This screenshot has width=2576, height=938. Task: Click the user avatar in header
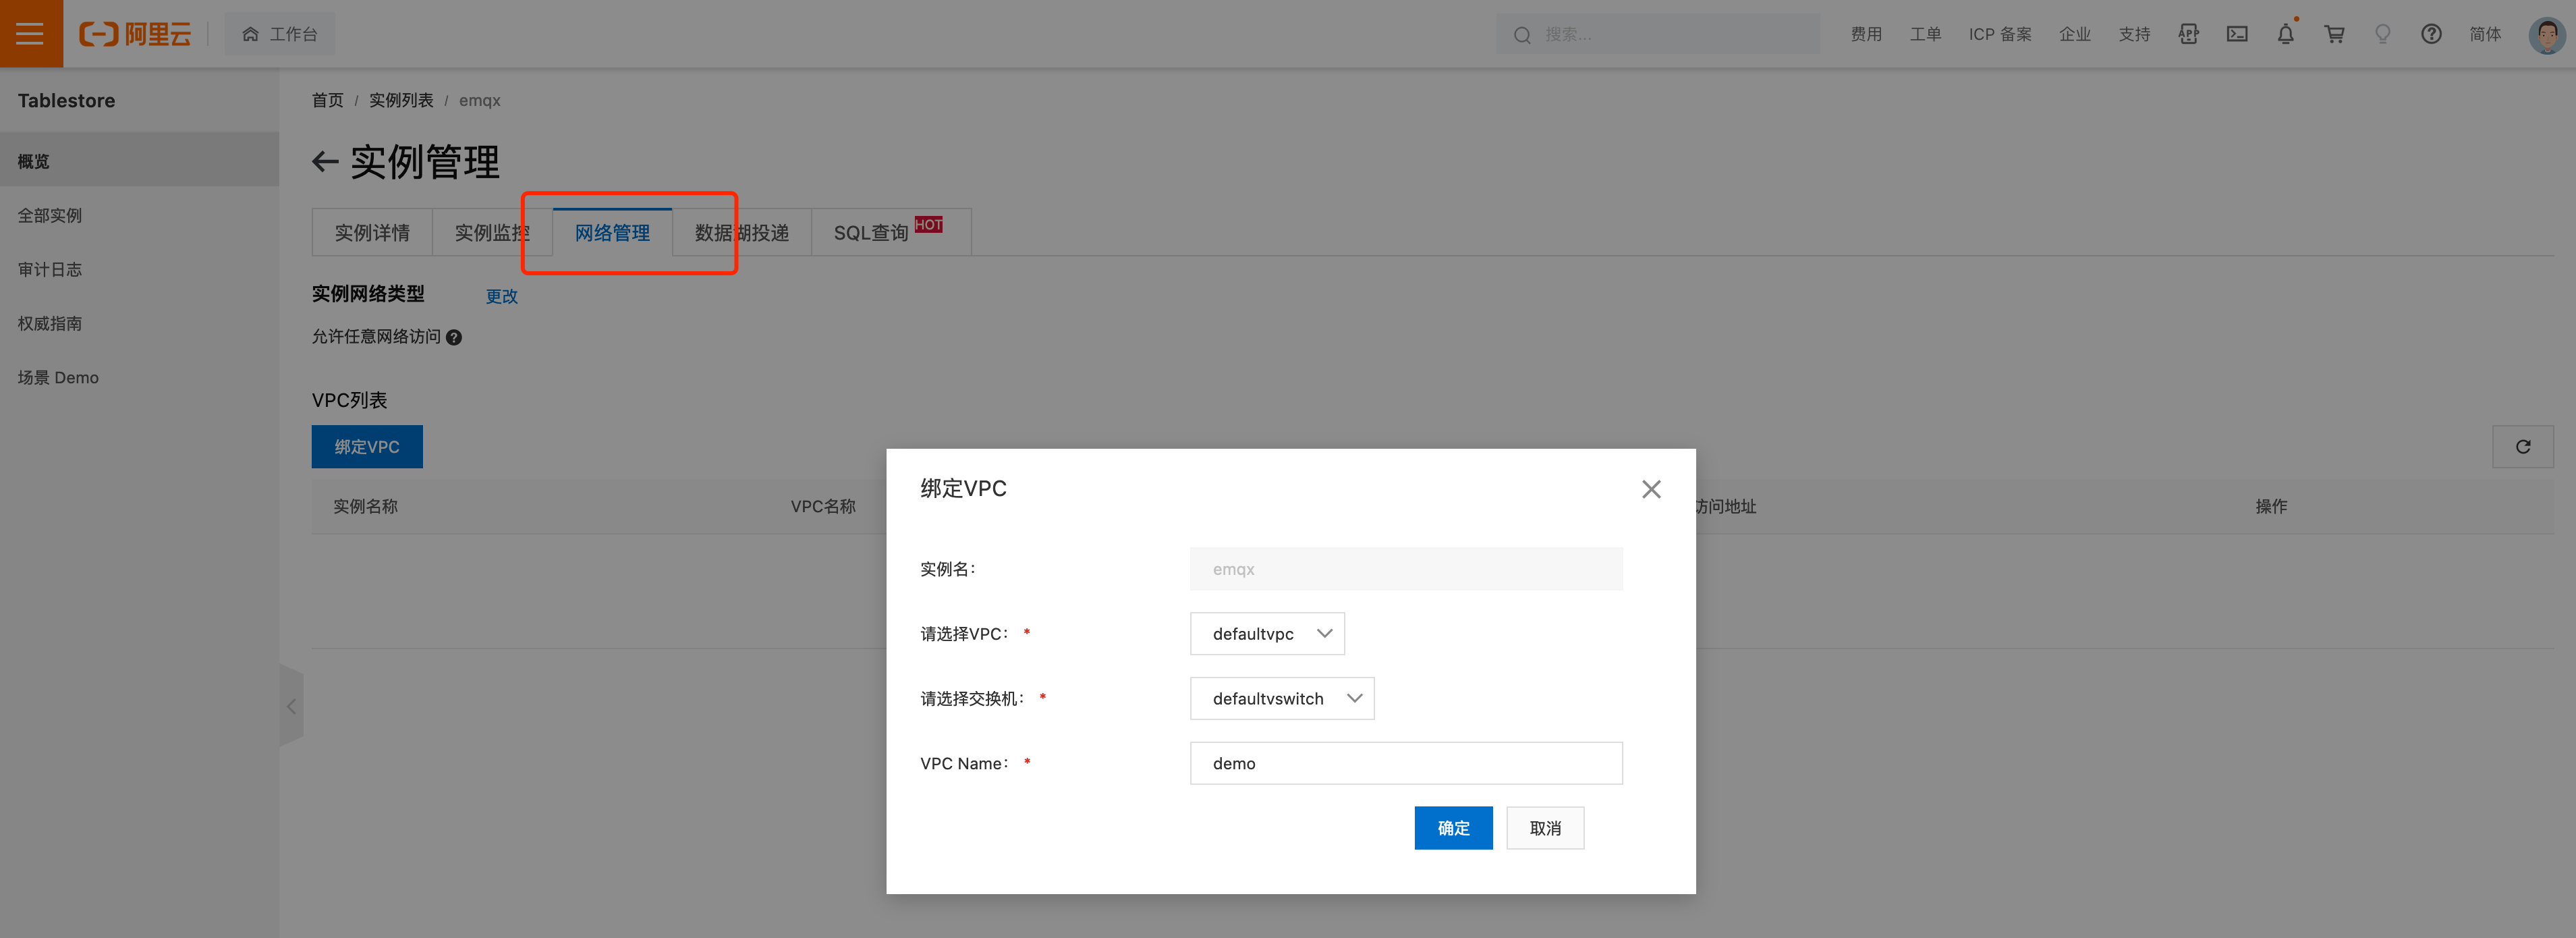[x=2546, y=34]
